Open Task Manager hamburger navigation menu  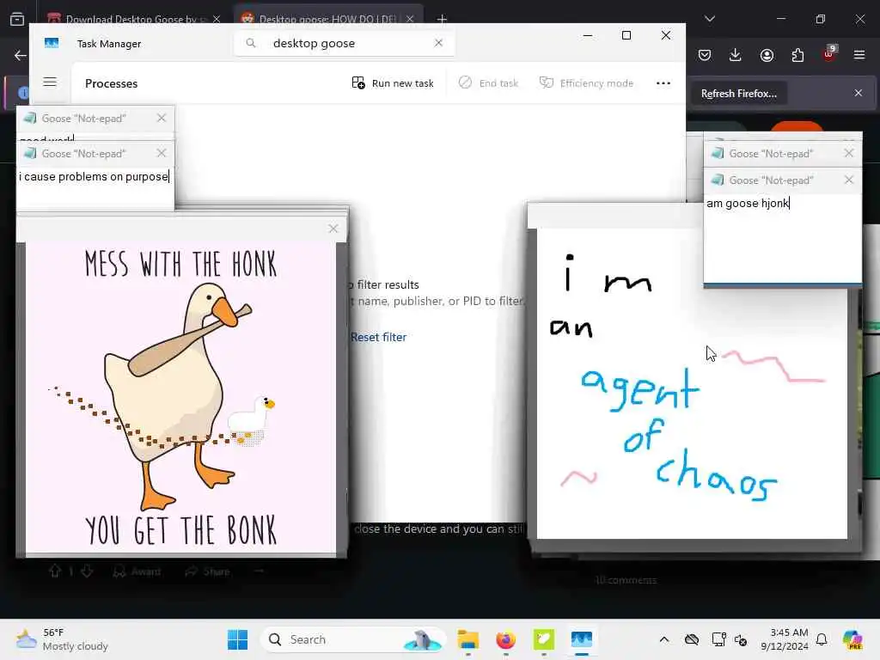coord(50,82)
